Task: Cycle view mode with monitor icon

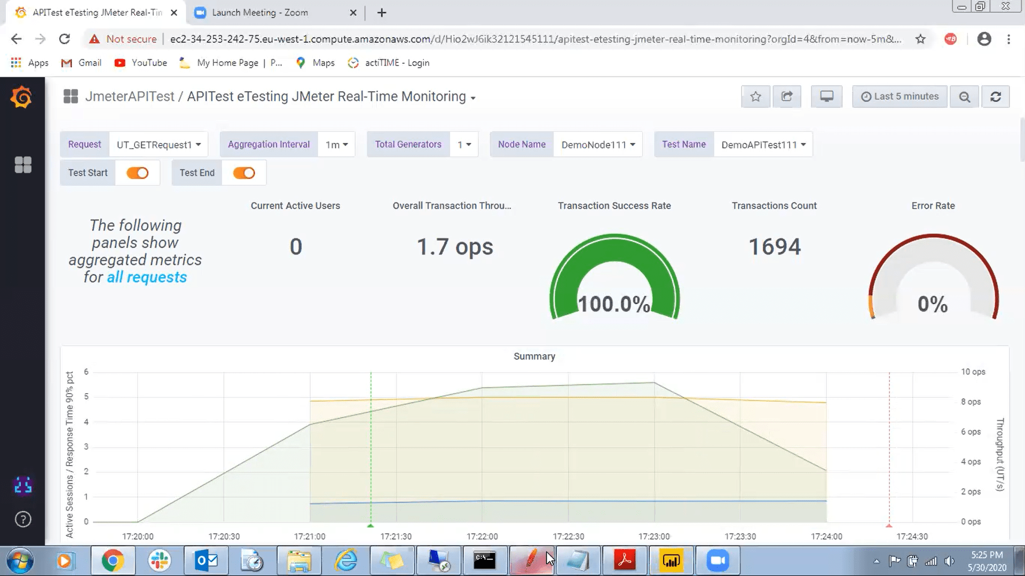Action: [826, 97]
